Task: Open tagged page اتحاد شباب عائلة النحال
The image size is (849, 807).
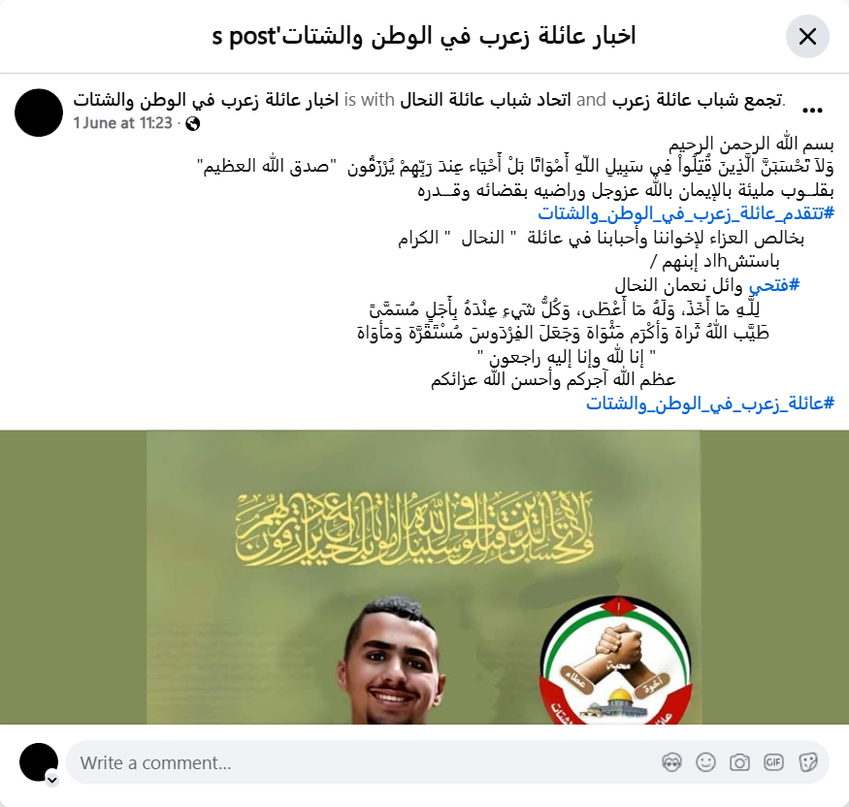Action: (x=486, y=100)
